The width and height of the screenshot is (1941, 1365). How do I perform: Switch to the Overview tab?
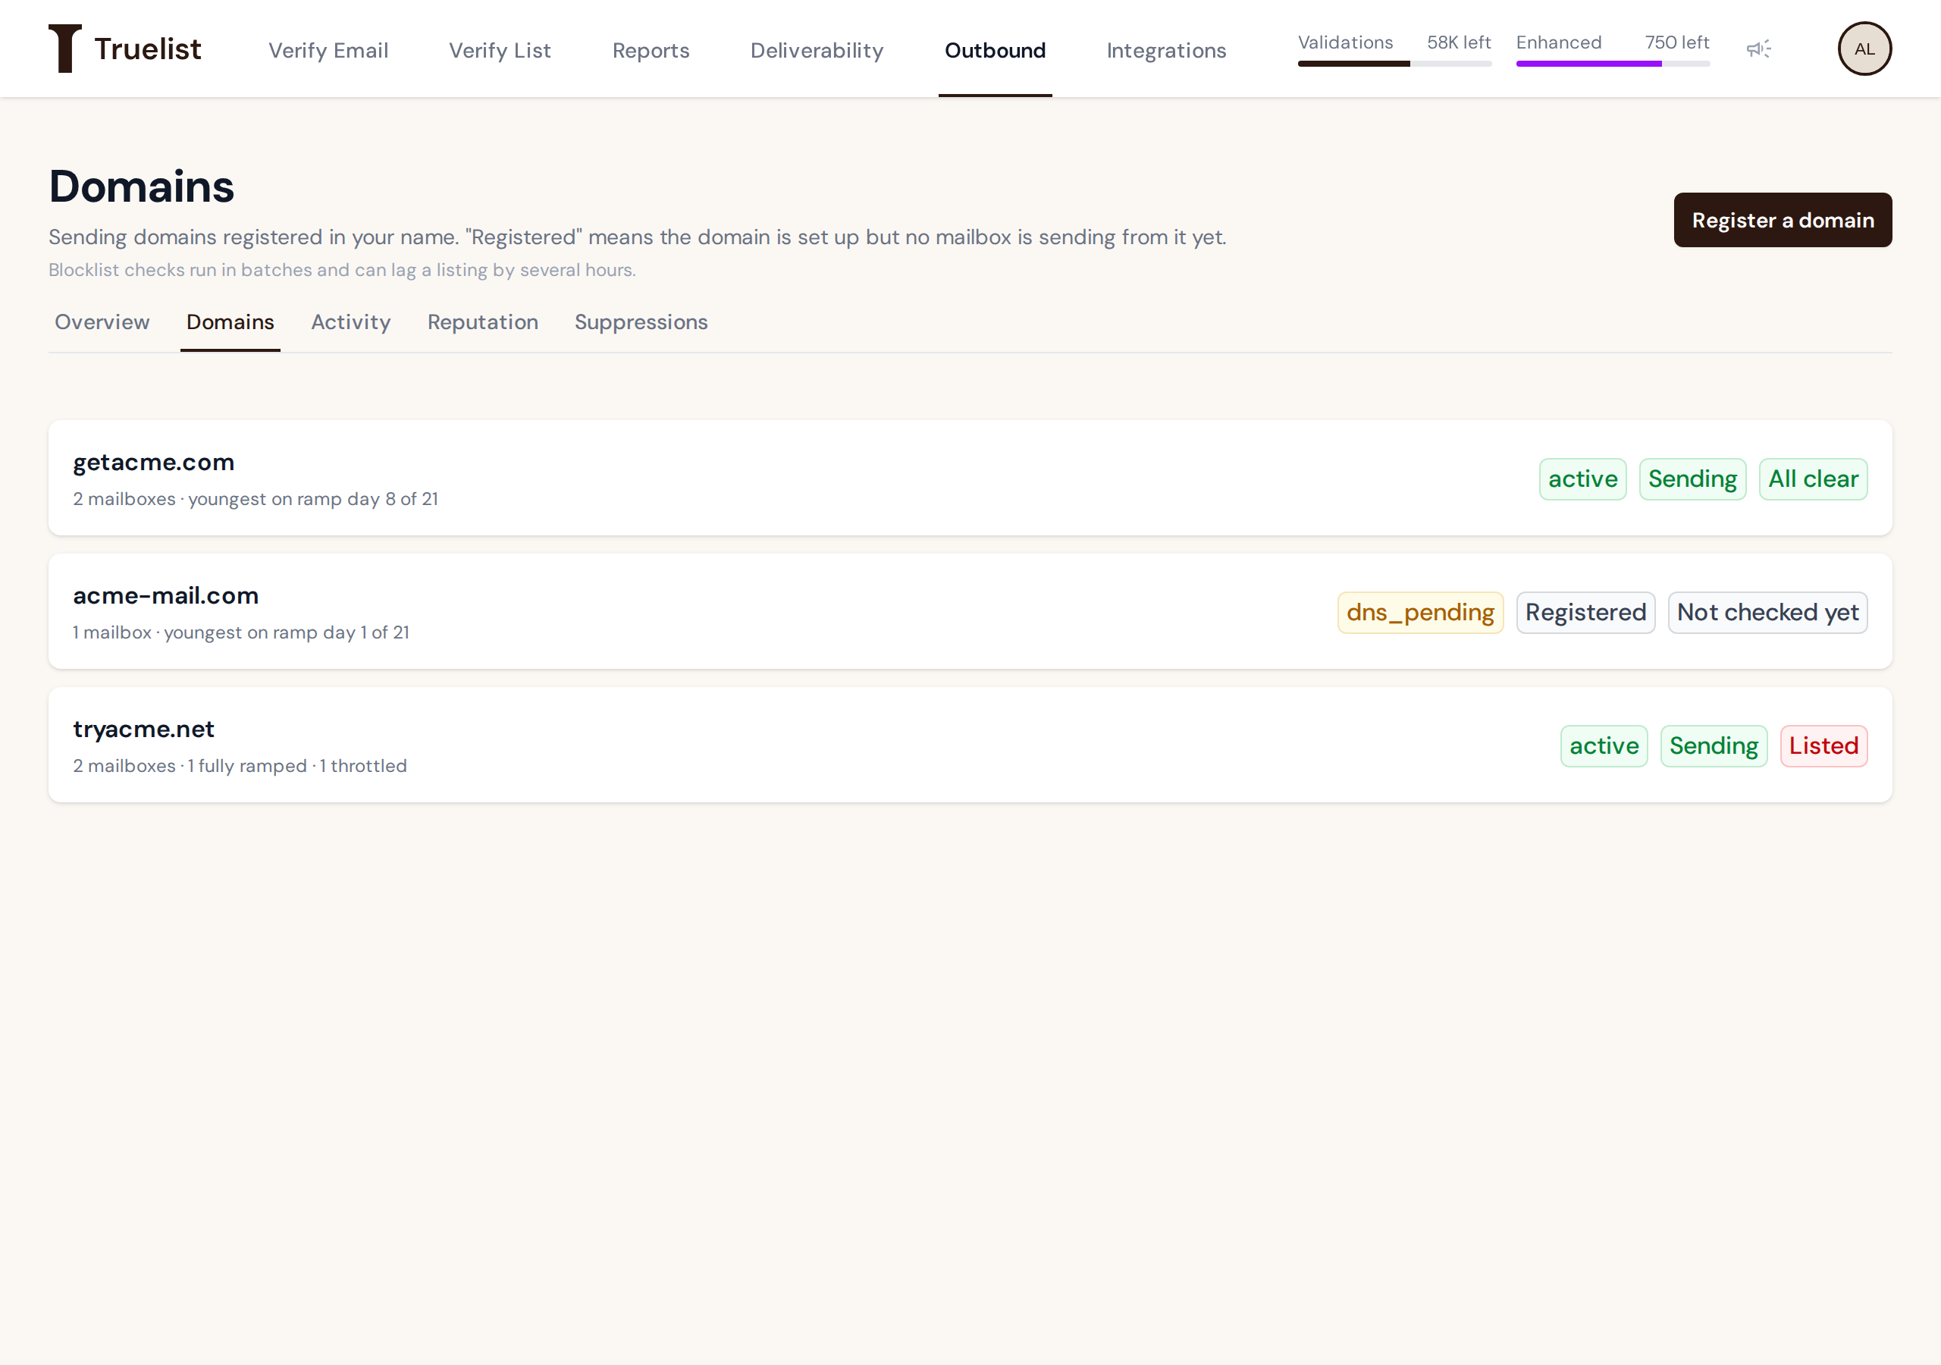pyautogui.click(x=102, y=322)
